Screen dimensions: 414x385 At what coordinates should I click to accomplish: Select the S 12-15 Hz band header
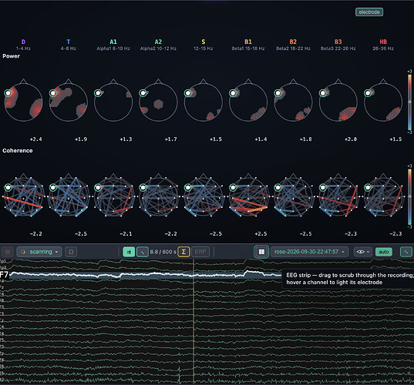click(204, 45)
